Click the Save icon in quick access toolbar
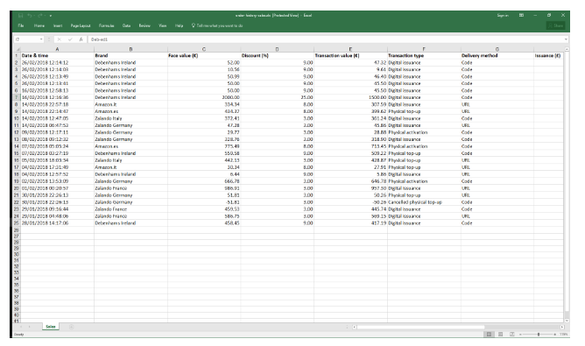This screenshot has height=346, width=585. click(x=20, y=16)
